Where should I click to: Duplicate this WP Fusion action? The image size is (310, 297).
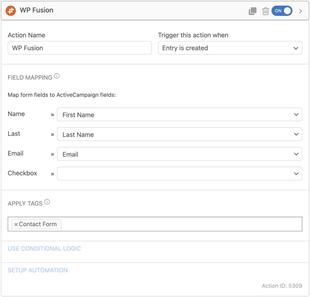(x=252, y=11)
